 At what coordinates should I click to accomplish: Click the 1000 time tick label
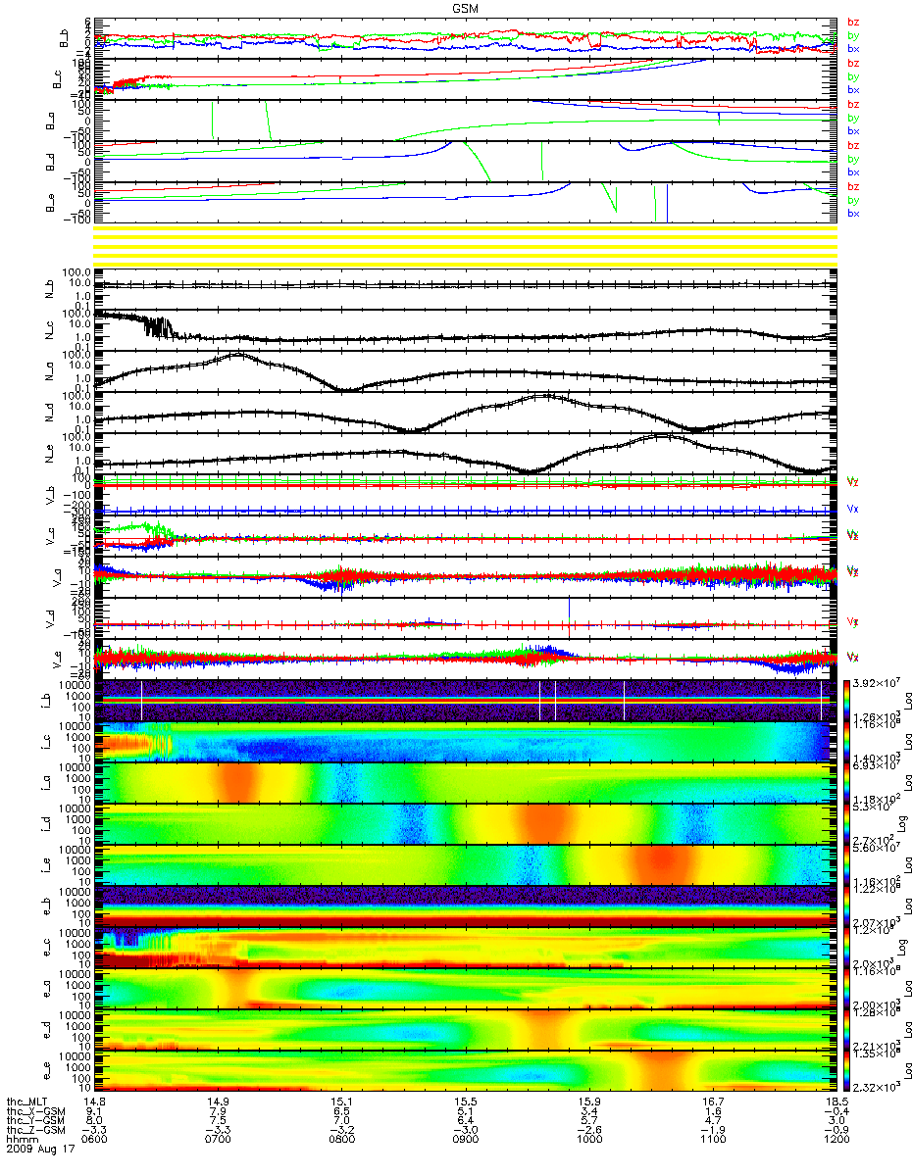click(589, 1140)
